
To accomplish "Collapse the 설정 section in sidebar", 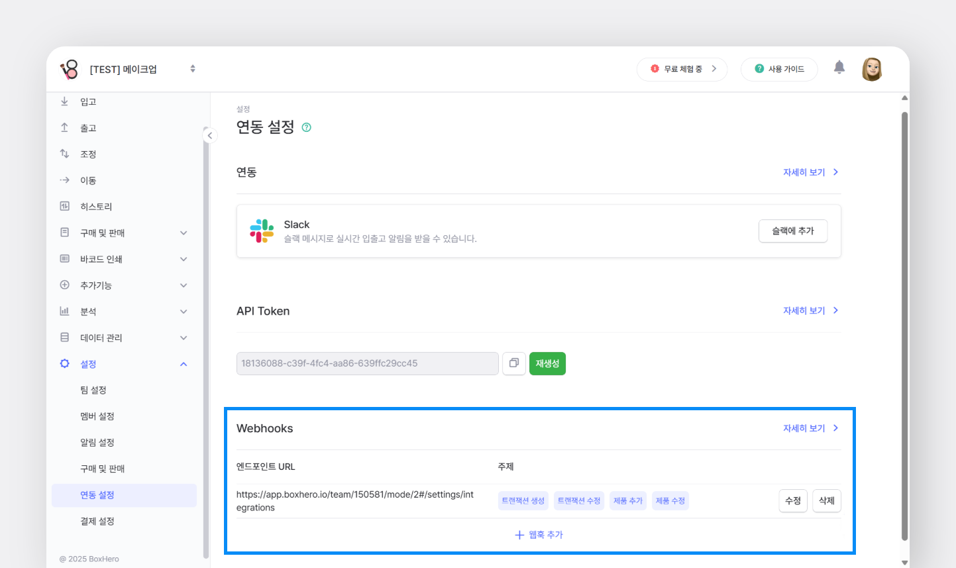I will (184, 363).
